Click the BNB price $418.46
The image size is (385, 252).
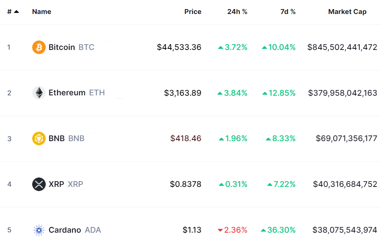point(186,138)
